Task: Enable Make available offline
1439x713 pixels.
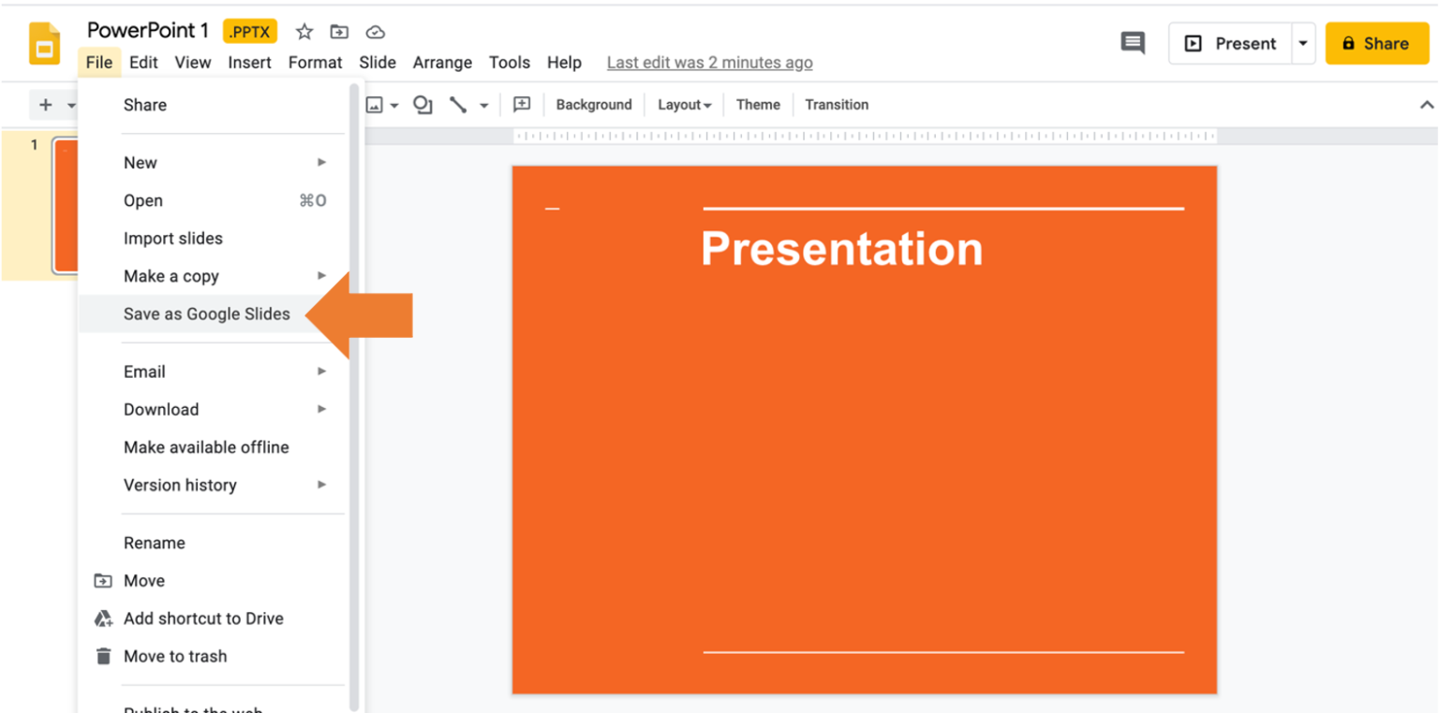Action: point(206,447)
